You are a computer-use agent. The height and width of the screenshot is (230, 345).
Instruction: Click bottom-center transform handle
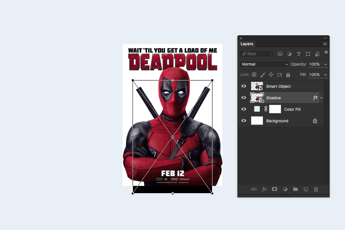[x=173, y=193]
